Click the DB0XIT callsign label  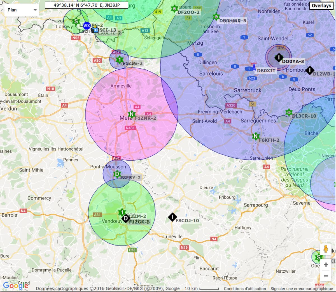266,71
